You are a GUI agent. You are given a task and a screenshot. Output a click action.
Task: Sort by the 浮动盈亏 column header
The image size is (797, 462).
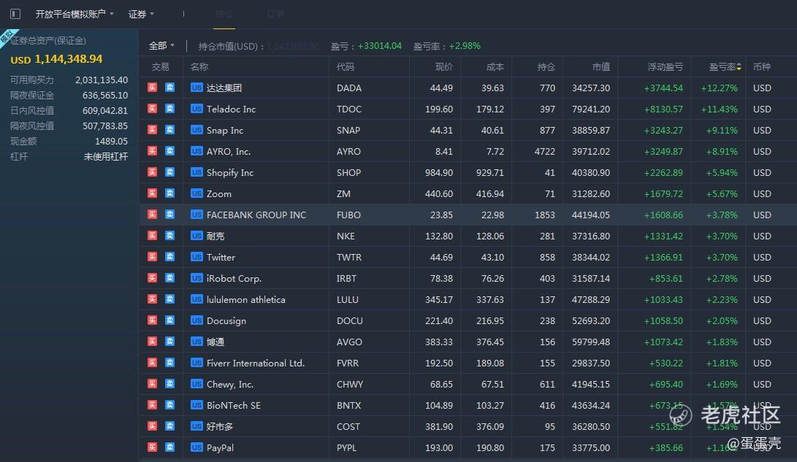[x=666, y=66]
